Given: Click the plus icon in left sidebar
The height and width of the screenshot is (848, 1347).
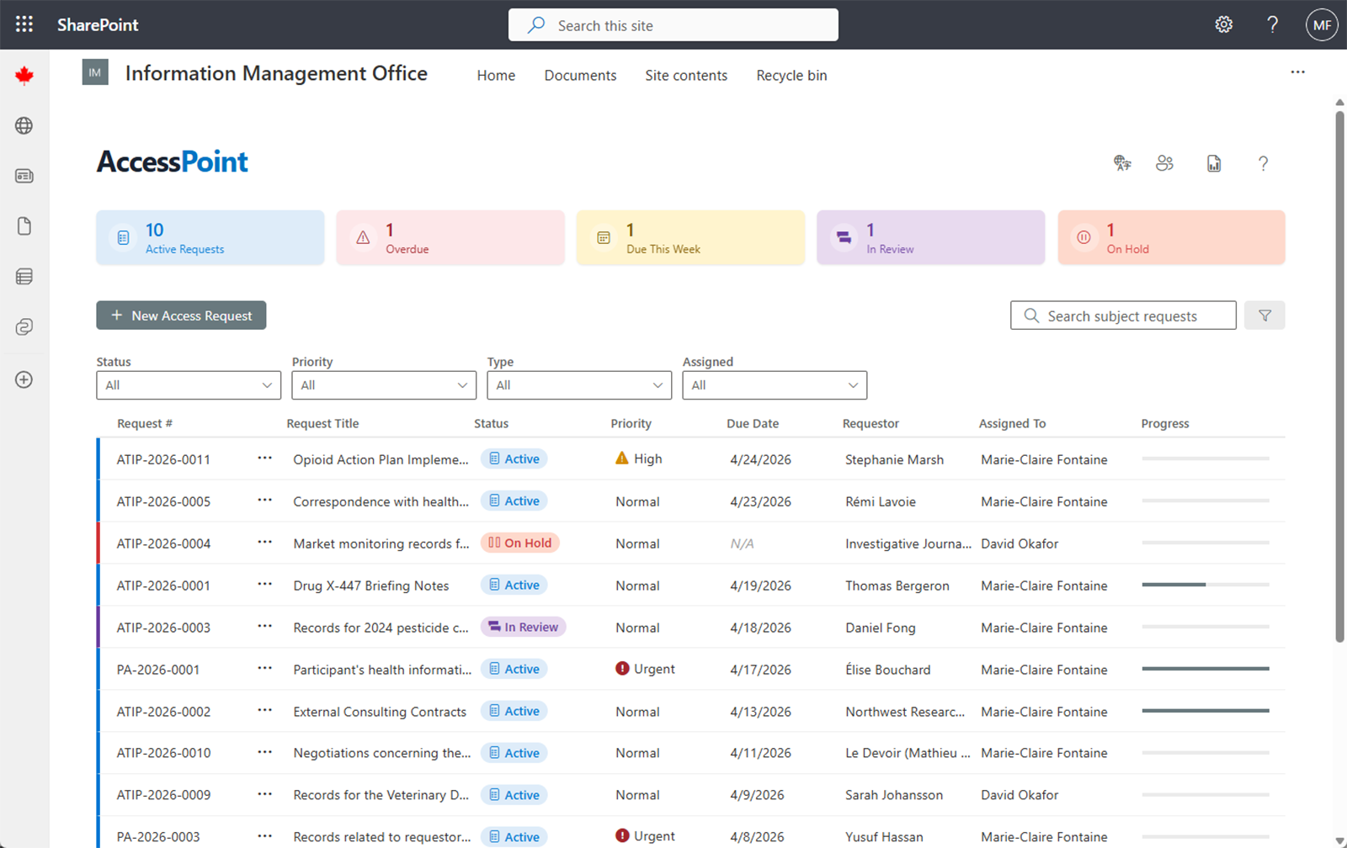Looking at the screenshot, I should (x=24, y=379).
